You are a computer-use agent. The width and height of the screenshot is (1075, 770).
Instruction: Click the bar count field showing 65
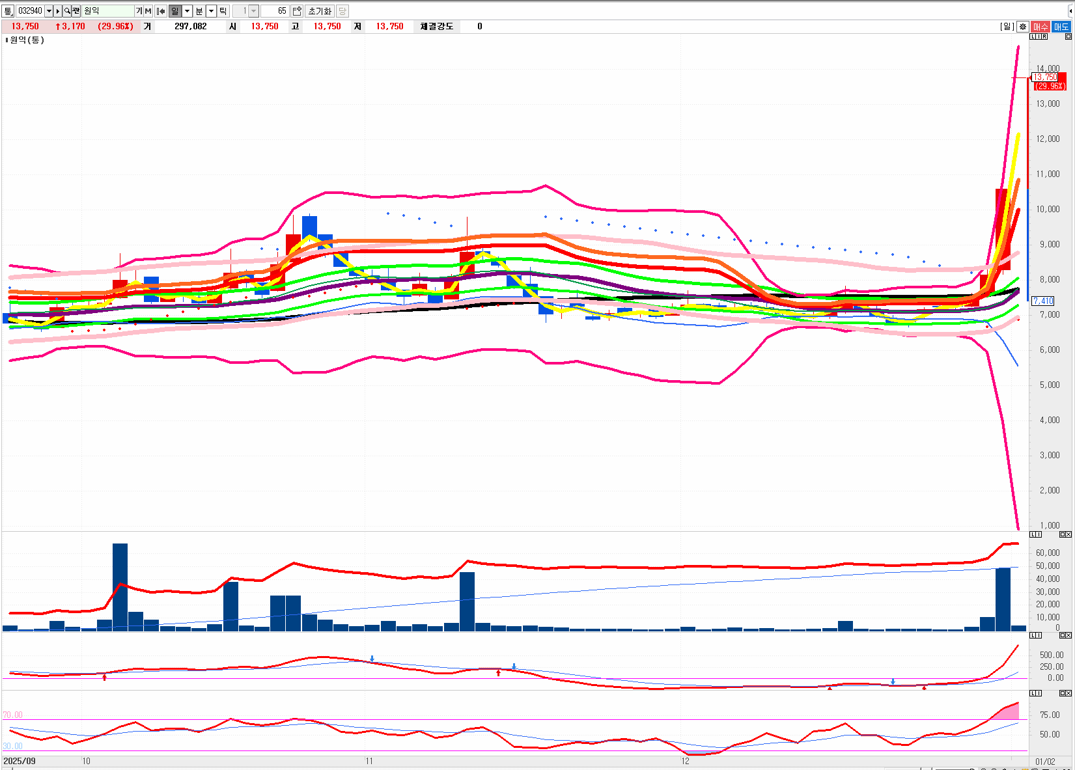click(x=275, y=11)
